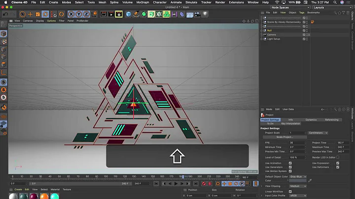Open the Layouts dropdown
Viewport: 355px width, 199px height.
point(332,7)
